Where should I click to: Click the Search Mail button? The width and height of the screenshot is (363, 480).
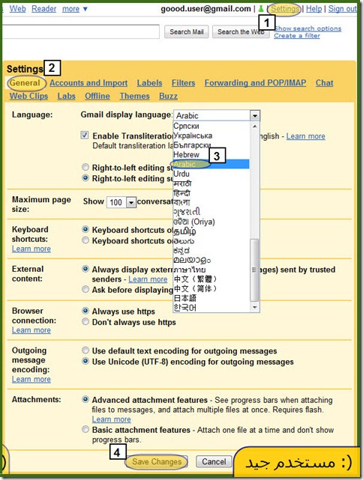click(x=187, y=32)
